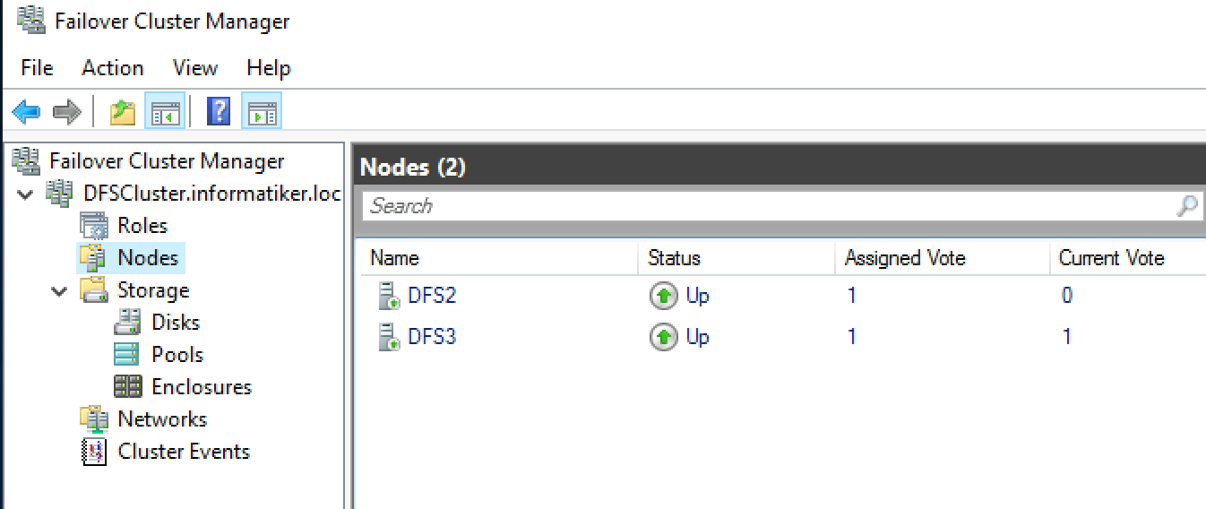Select the Nodes label in tree
Image resolution: width=1206 pixels, height=509 pixels.
pyautogui.click(x=148, y=258)
